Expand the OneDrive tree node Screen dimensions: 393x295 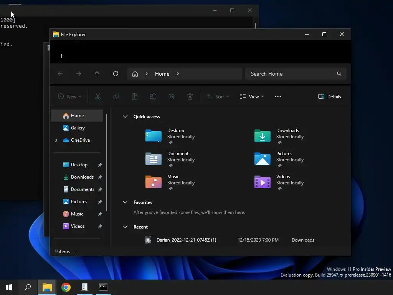[56, 140]
